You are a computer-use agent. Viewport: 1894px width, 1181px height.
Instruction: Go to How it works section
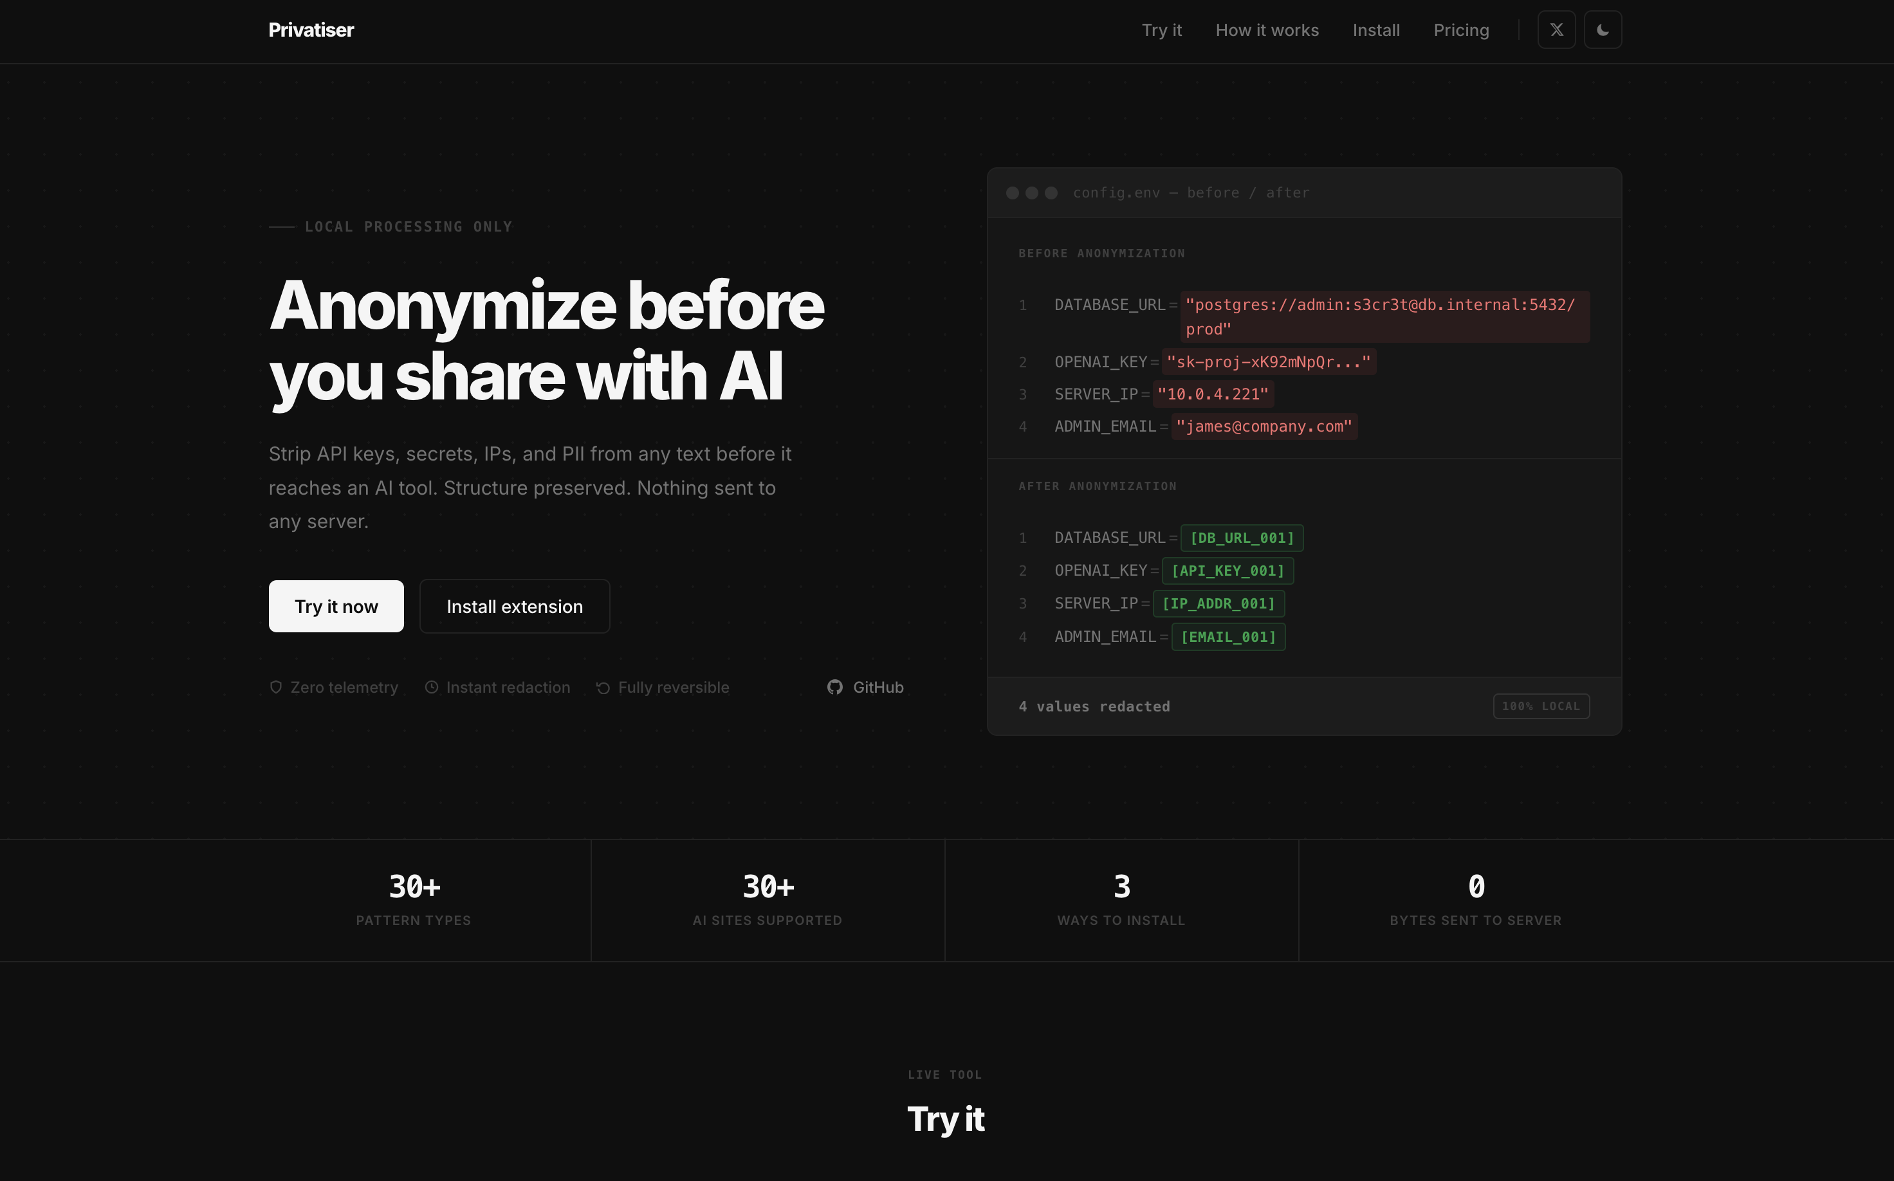point(1267,30)
